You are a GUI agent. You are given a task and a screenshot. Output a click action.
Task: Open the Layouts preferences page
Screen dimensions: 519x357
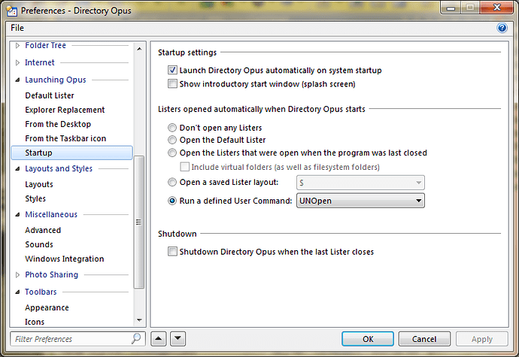(39, 184)
